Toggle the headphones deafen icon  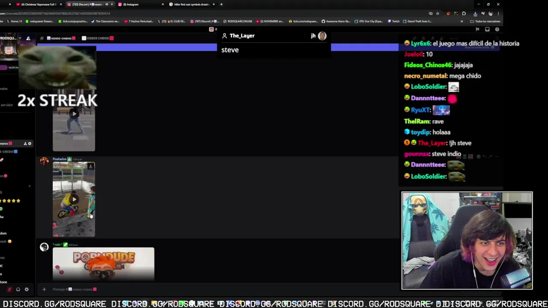pos(18,290)
